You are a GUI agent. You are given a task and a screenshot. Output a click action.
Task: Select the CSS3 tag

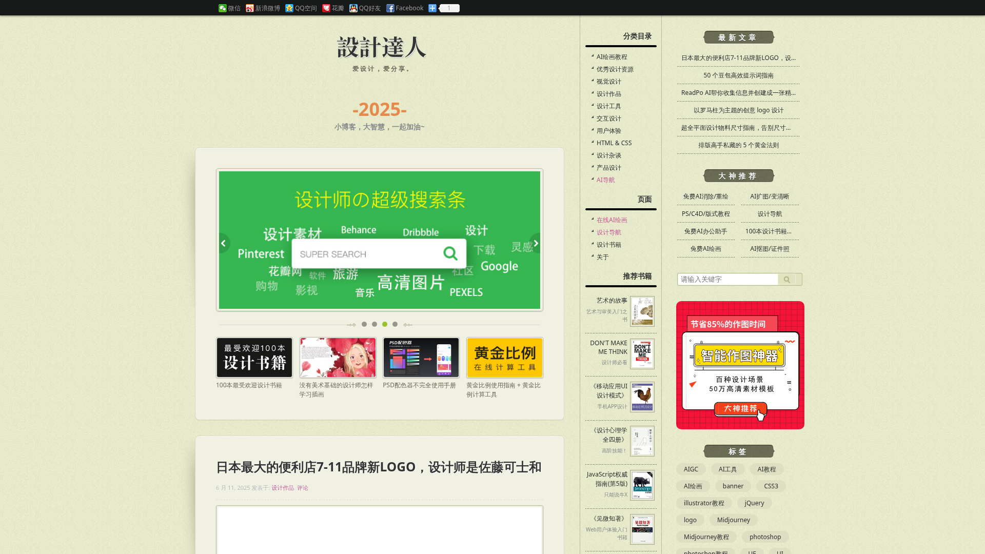click(771, 486)
